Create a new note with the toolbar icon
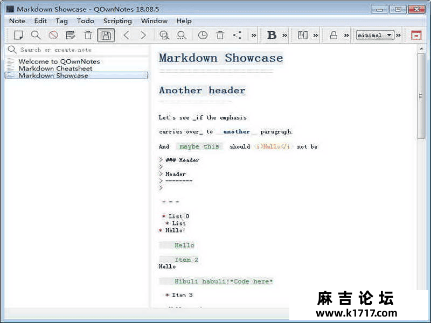This screenshot has width=431, height=323. pos(18,35)
